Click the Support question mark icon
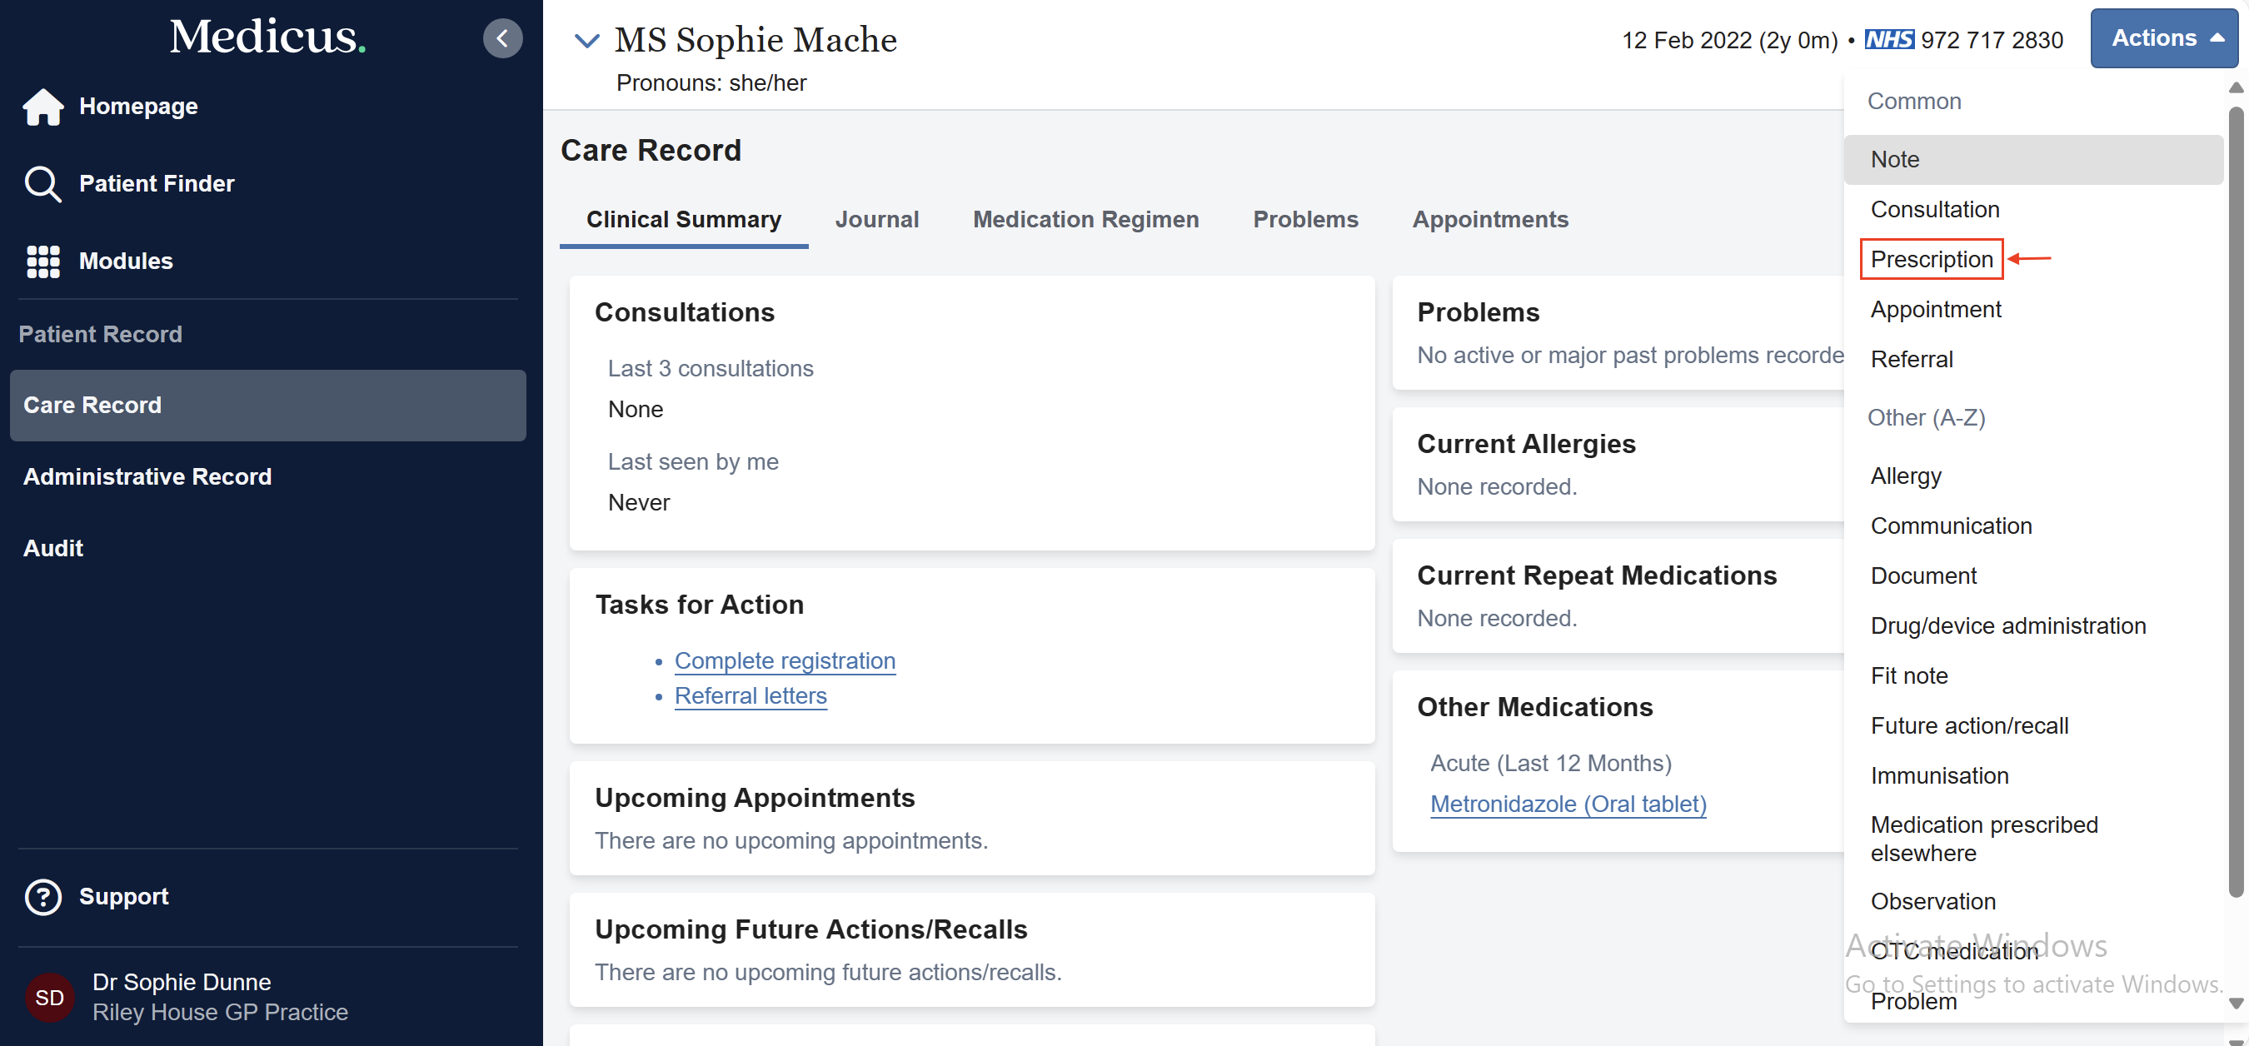Image resolution: width=2249 pixels, height=1046 pixels. [x=42, y=896]
